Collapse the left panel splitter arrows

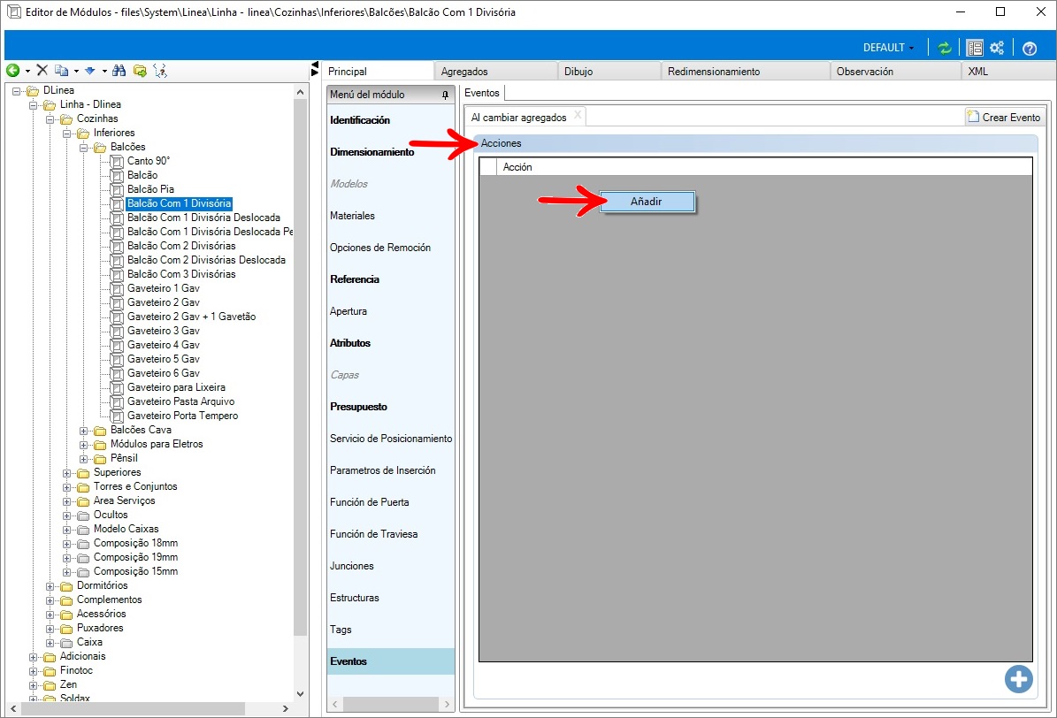(x=315, y=69)
